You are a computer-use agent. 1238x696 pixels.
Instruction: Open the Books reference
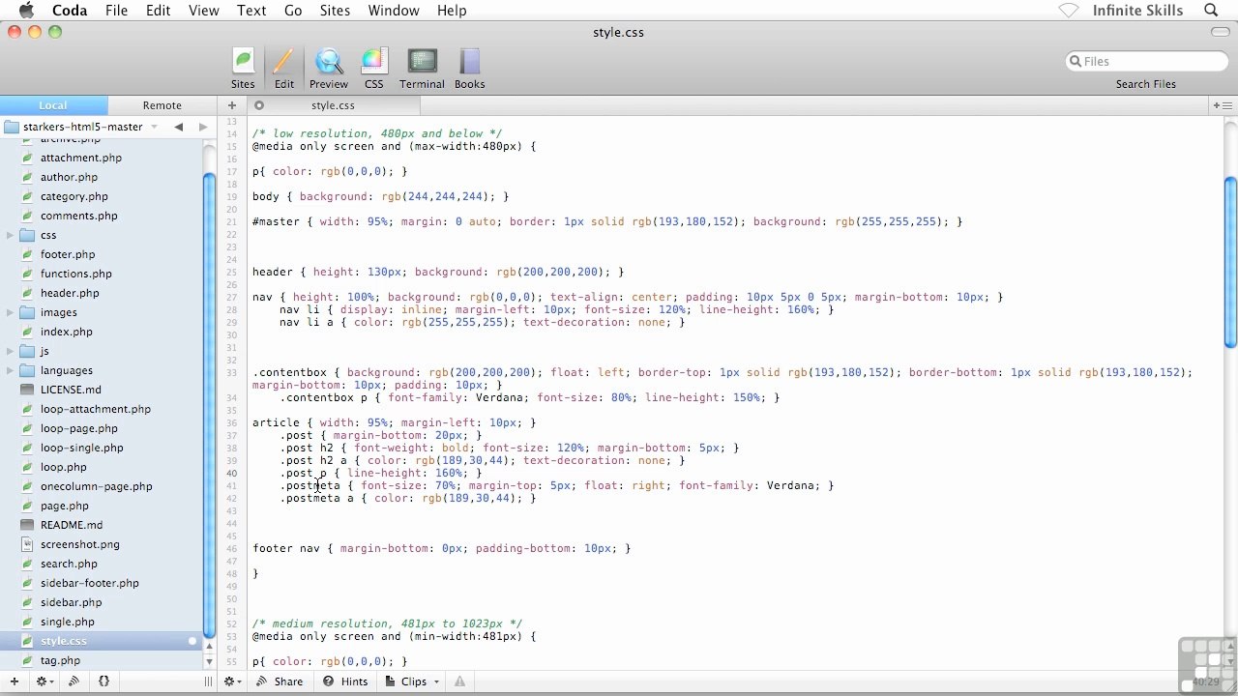pos(469,69)
